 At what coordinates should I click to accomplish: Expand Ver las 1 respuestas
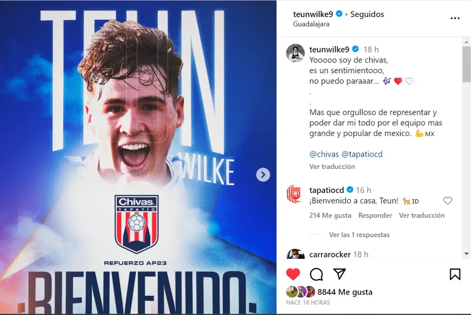click(x=359, y=235)
